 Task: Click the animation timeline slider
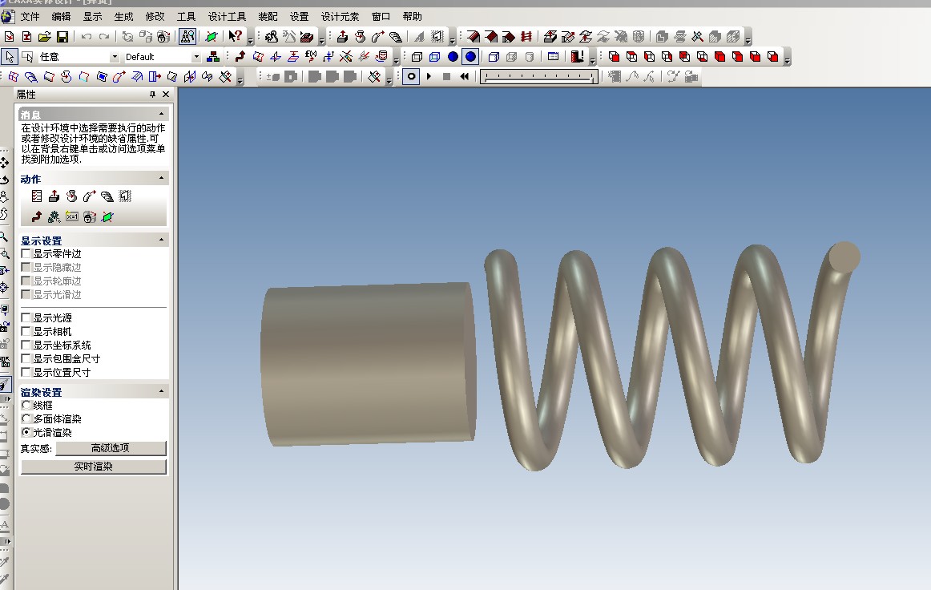[539, 77]
